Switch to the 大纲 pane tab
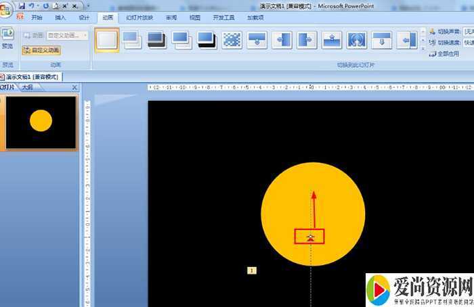Viewport: 474px width, 307px height. [27, 87]
